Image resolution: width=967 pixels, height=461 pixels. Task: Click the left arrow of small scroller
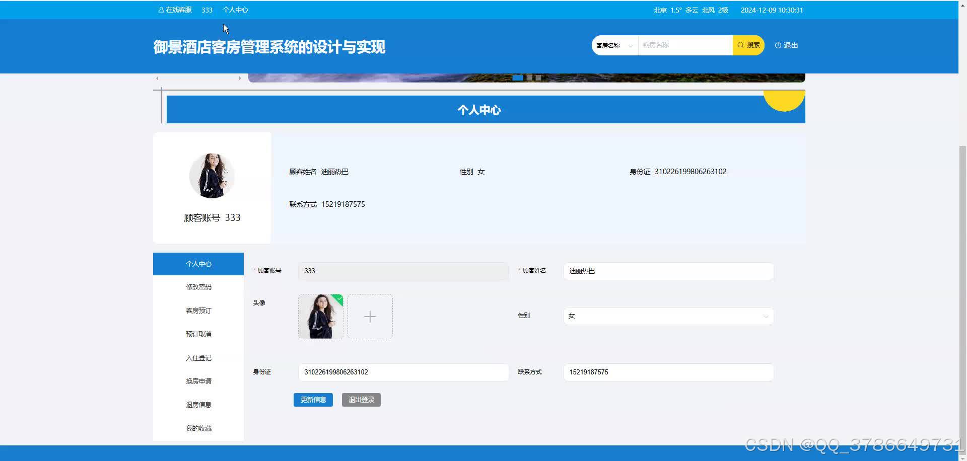click(158, 79)
